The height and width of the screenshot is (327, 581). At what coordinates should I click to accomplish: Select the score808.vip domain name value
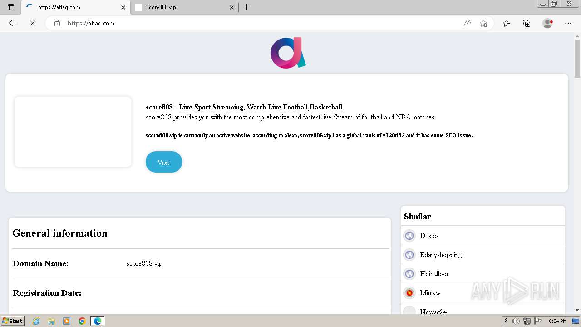click(144, 263)
